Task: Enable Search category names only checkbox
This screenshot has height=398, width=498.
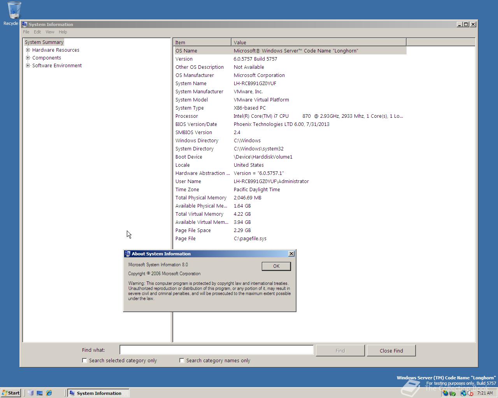Action: pyautogui.click(x=182, y=360)
